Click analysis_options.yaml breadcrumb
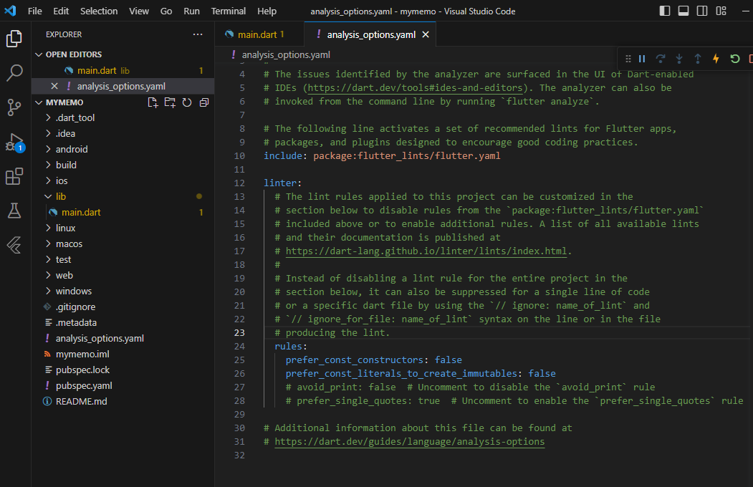Screen dimensions: 753x487 [x=286, y=54]
